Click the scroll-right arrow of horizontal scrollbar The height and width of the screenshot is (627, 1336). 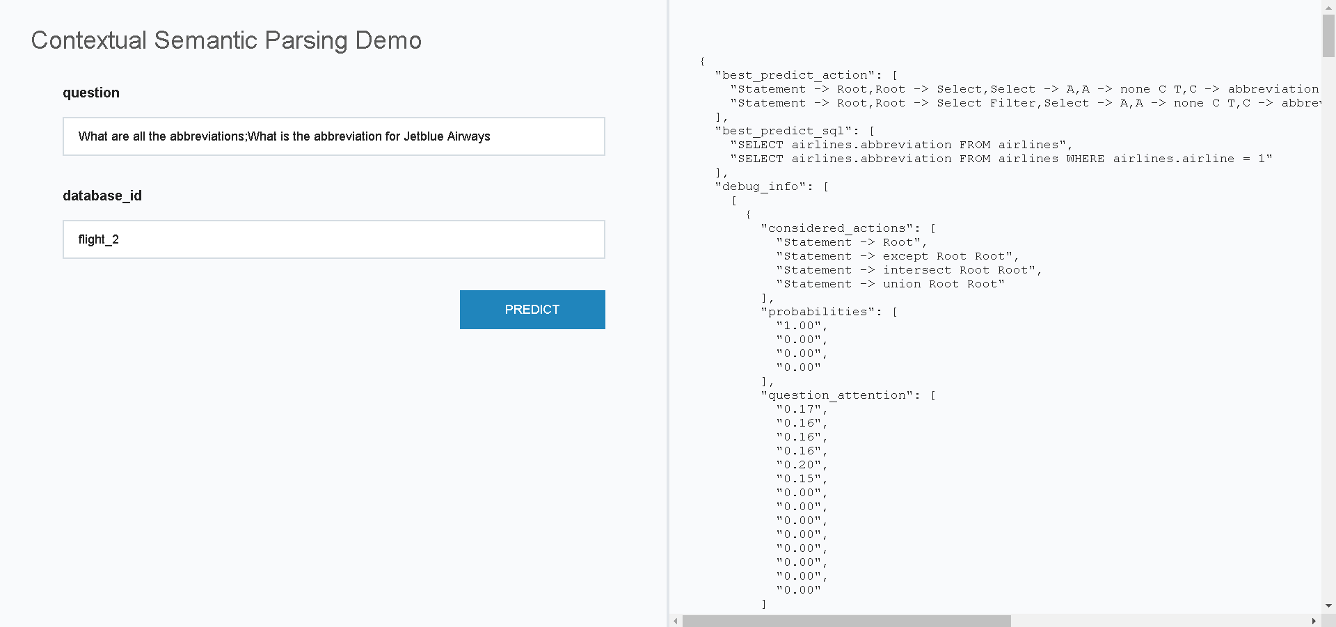click(x=1314, y=621)
